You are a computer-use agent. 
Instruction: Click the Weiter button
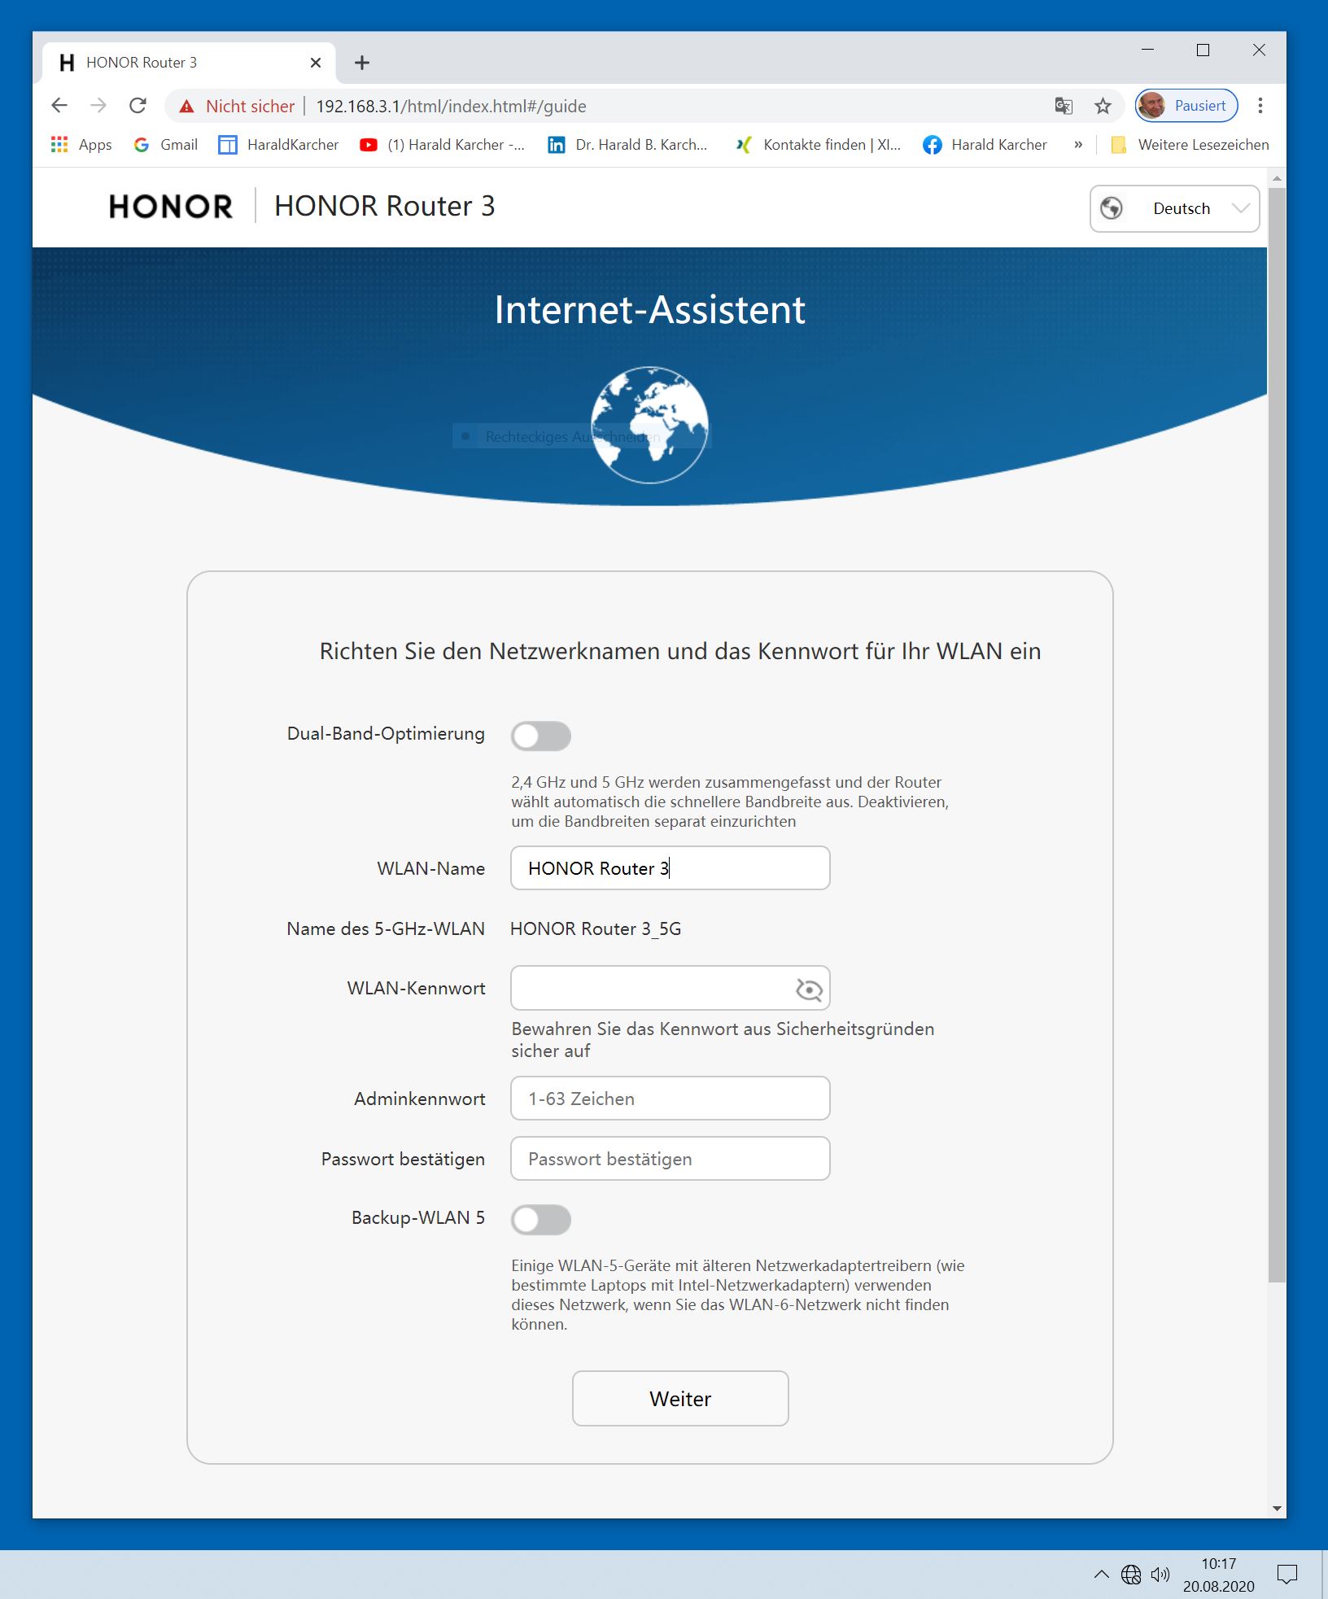pos(680,1398)
